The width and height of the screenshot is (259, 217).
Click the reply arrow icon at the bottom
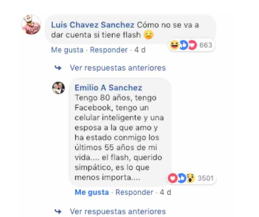click(x=58, y=212)
